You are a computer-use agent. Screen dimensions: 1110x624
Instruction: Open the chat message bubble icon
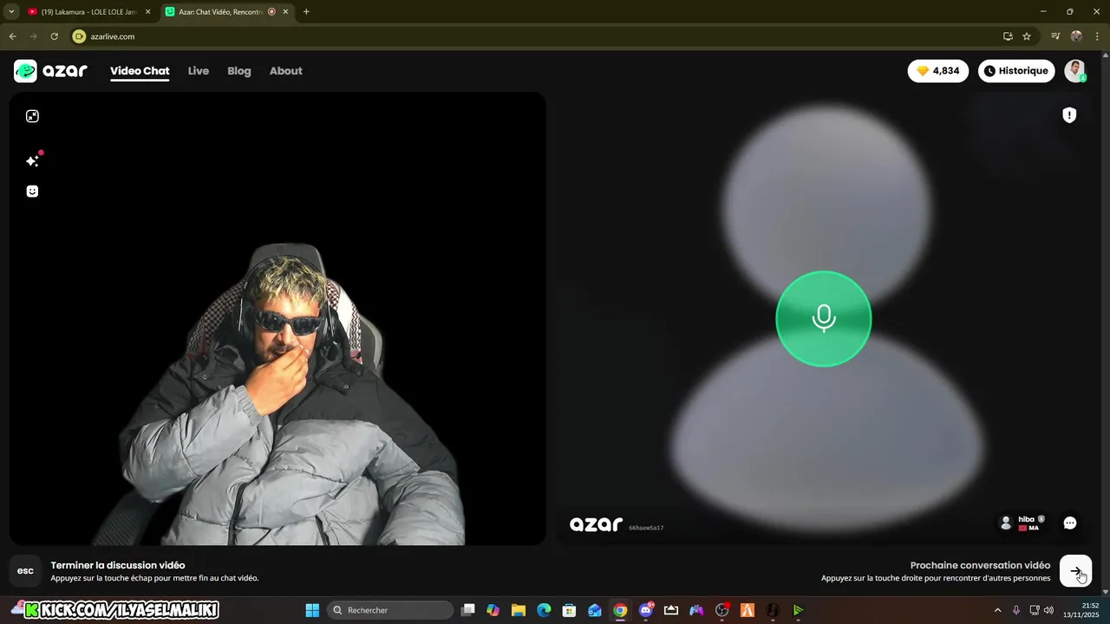(1070, 523)
